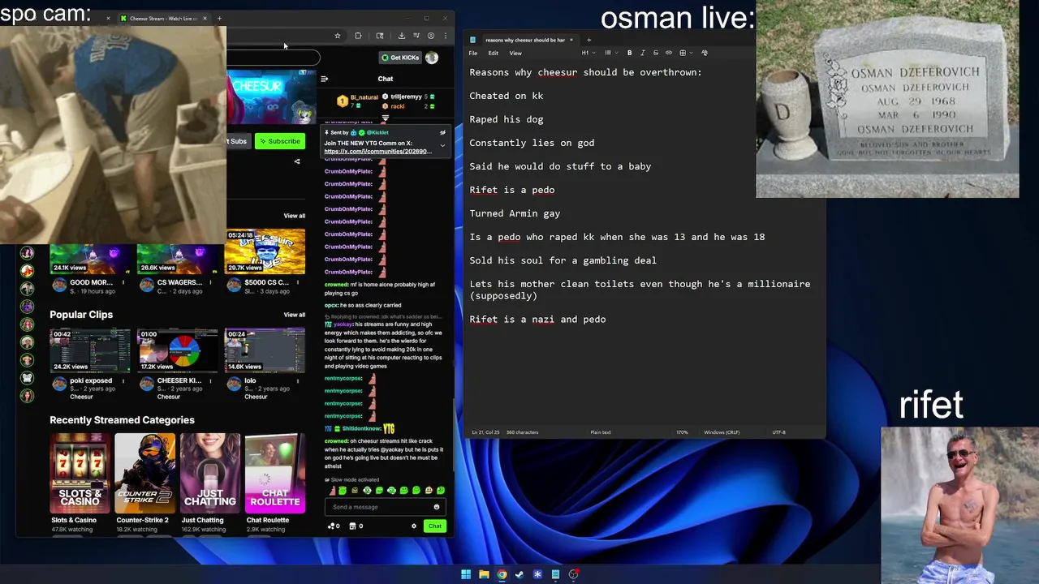The image size is (1039, 584).
Task: Open Windows Start menu
Action: coord(466,574)
